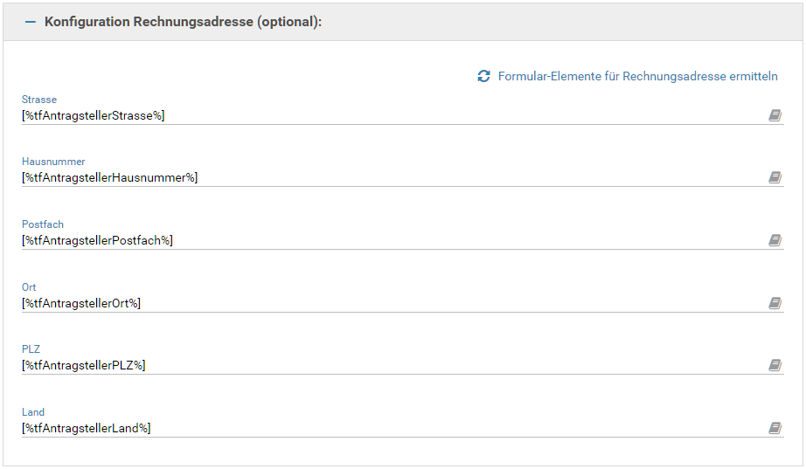Screen dimensions: 806x469
Task: Collapse the Konfiguration Rechnungsadresse section
Action: (x=31, y=22)
